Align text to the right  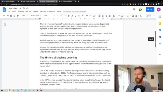(x=106, y=16)
